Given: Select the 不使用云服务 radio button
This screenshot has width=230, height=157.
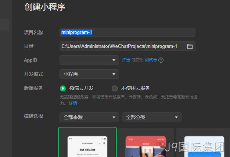Looking at the screenshot, I should pyautogui.click(x=115, y=88).
